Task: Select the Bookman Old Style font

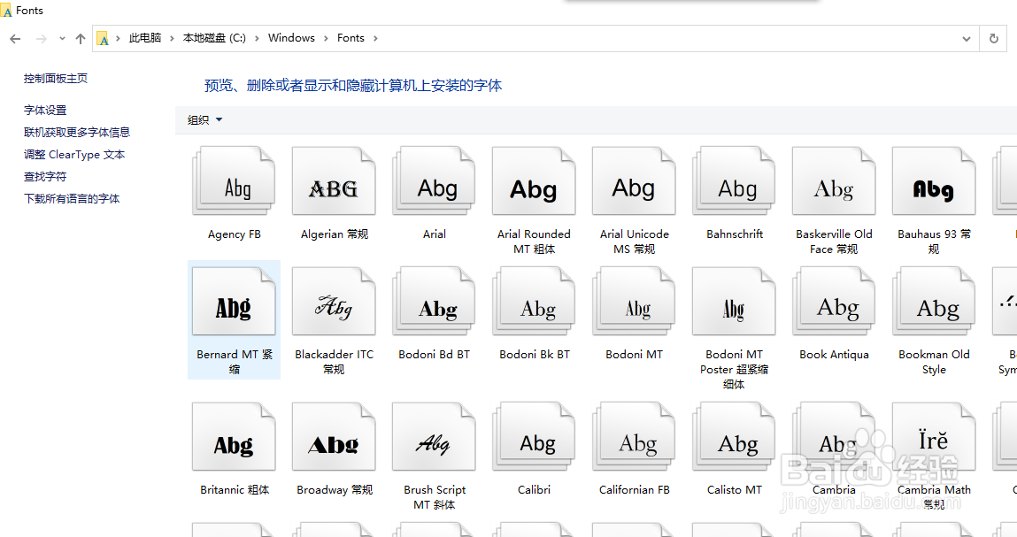Action: pos(934,303)
